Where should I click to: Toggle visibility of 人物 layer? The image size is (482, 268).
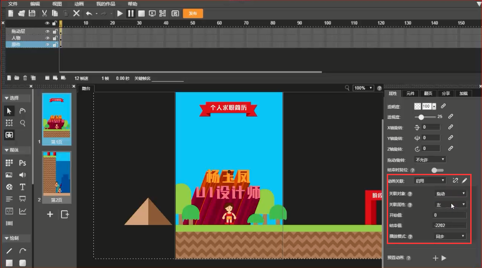[47, 38]
